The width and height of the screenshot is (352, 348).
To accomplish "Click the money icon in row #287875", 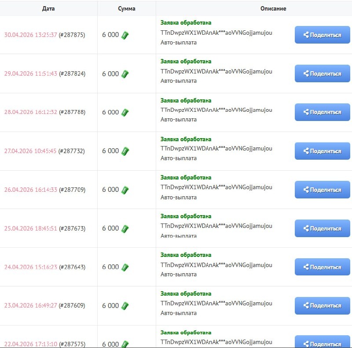I will (x=125, y=35).
